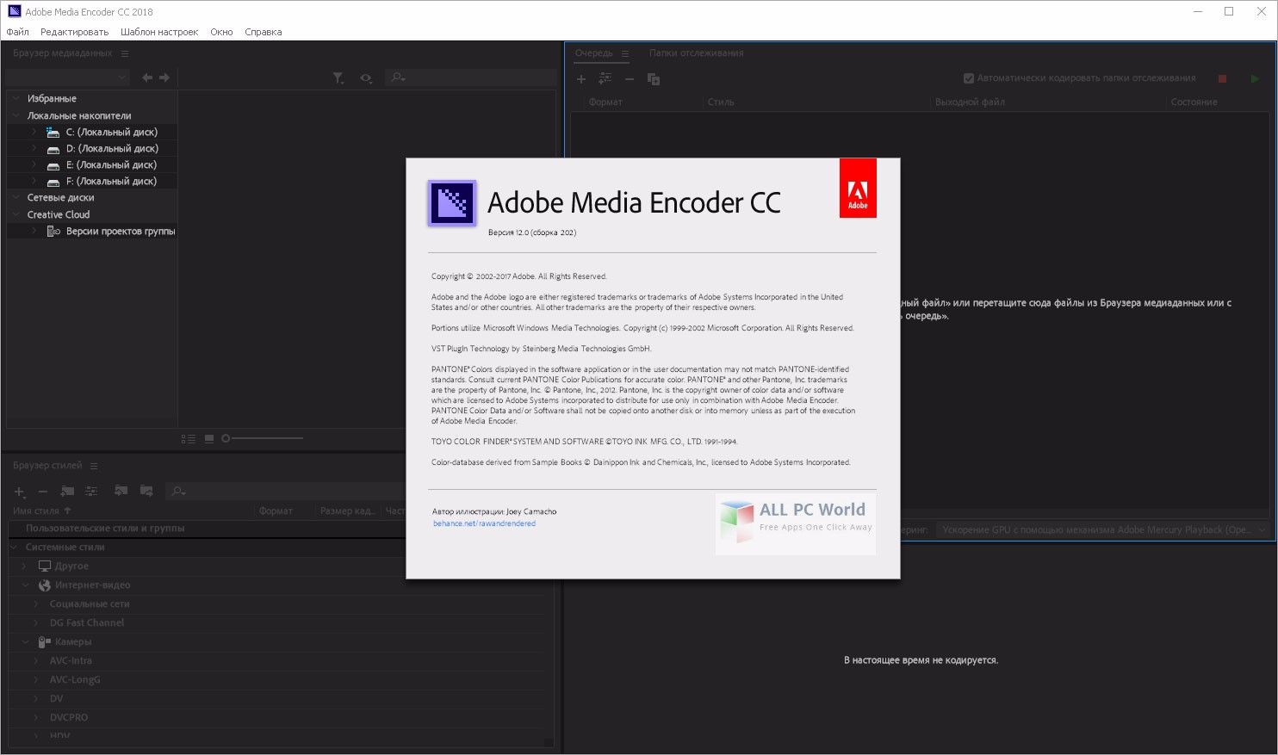Click the Состояние queue column header

pyautogui.click(x=1194, y=102)
